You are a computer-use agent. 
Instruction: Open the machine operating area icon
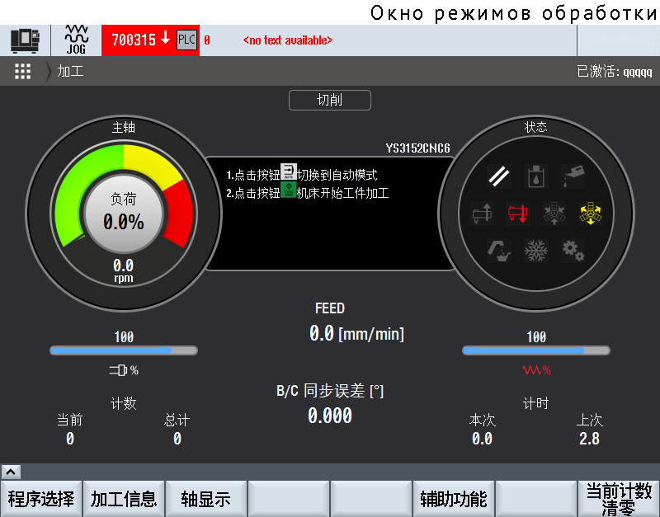[25, 40]
